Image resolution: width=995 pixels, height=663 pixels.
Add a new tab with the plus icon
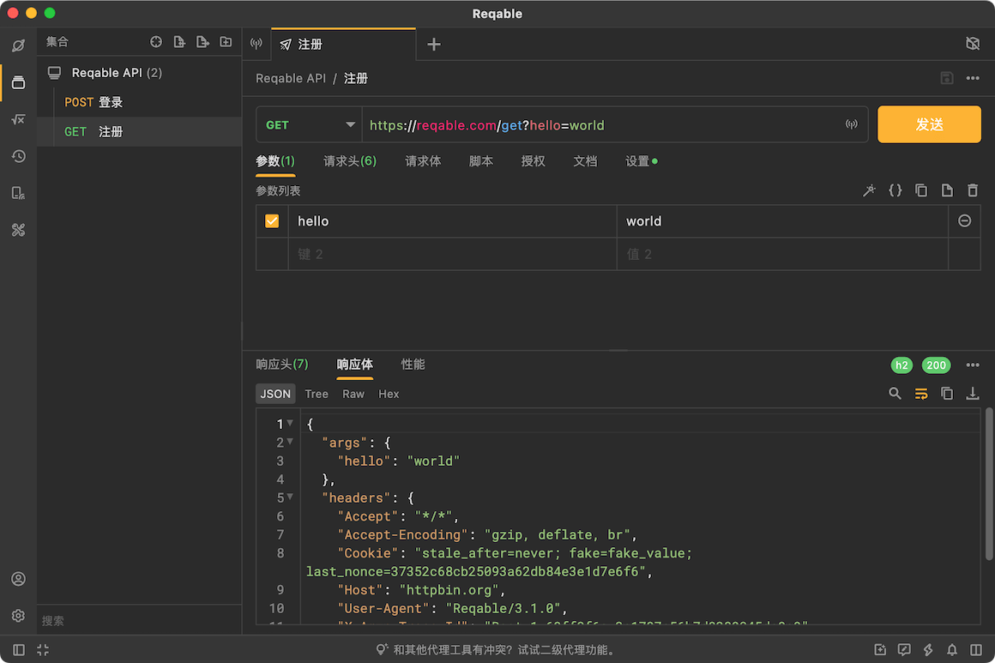(434, 45)
